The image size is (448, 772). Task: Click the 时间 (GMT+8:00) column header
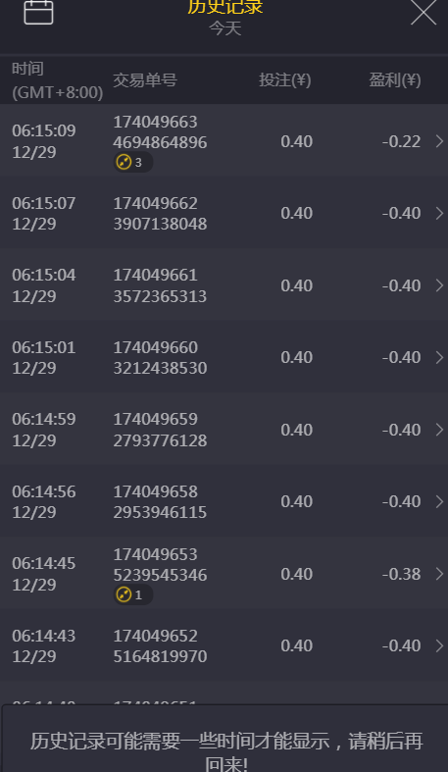tap(58, 80)
